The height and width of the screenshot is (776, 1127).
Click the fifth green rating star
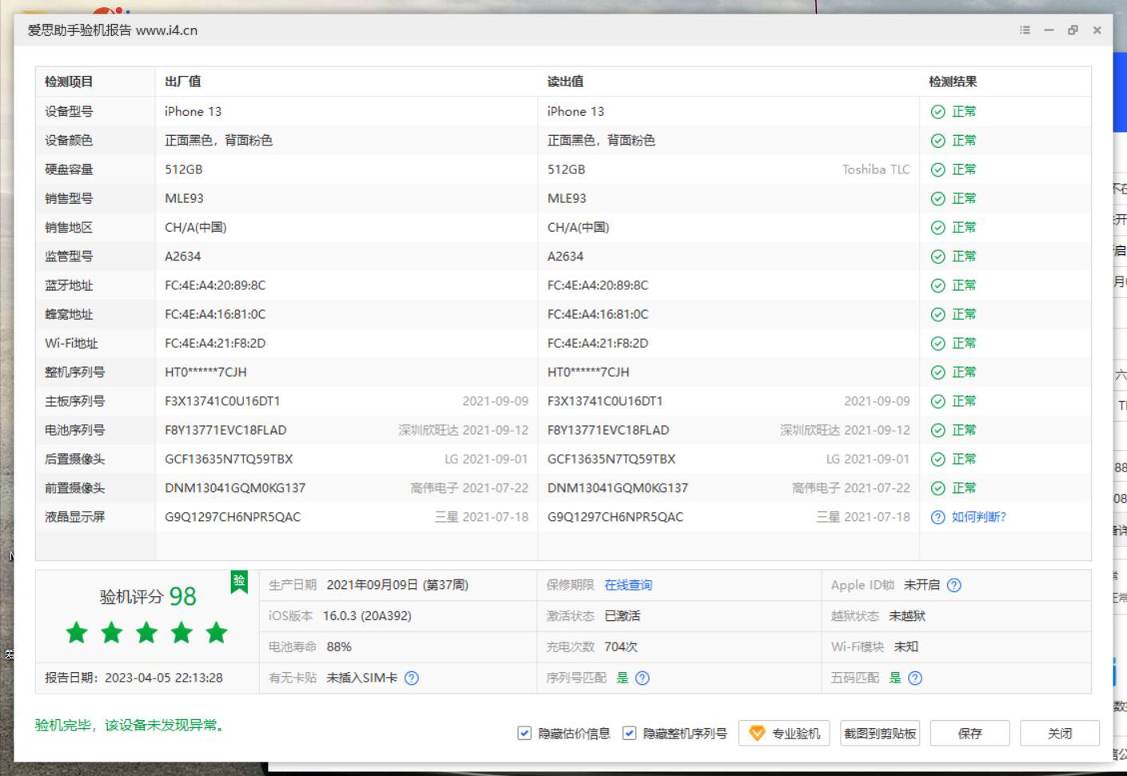tap(217, 633)
